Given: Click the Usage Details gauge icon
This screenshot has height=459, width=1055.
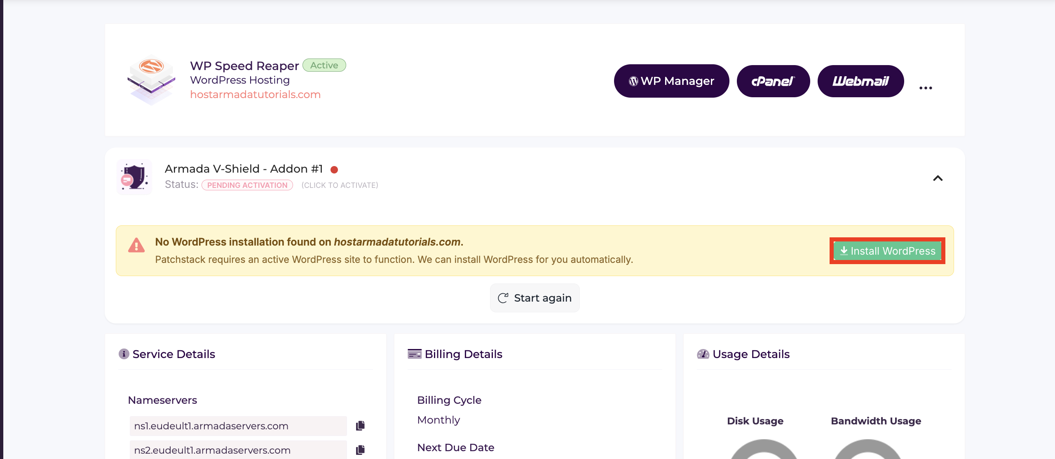Looking at the screenshot, I should coord(703,354).
